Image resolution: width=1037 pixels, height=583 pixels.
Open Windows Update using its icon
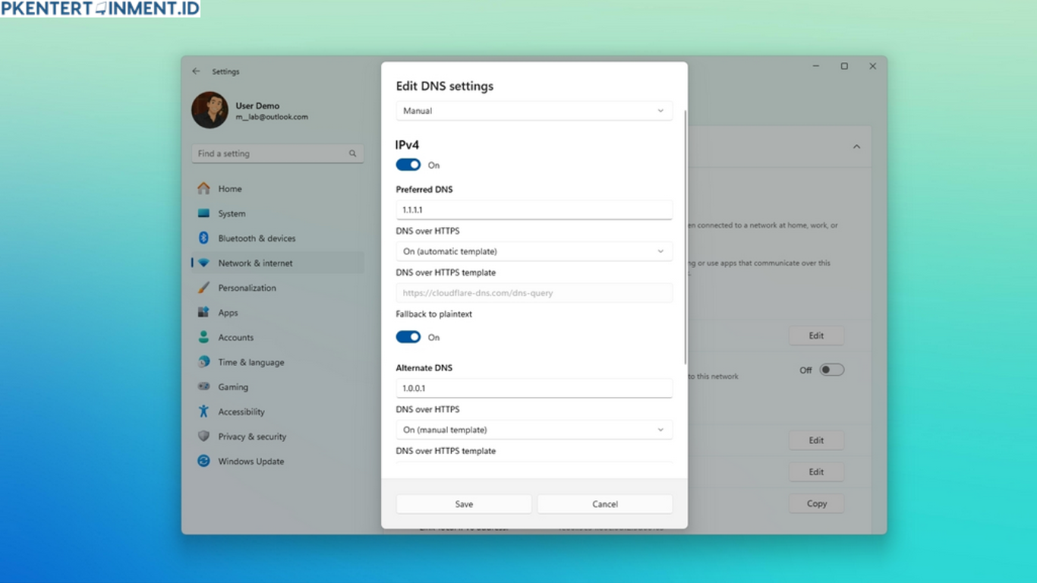[x=203, y=461]
